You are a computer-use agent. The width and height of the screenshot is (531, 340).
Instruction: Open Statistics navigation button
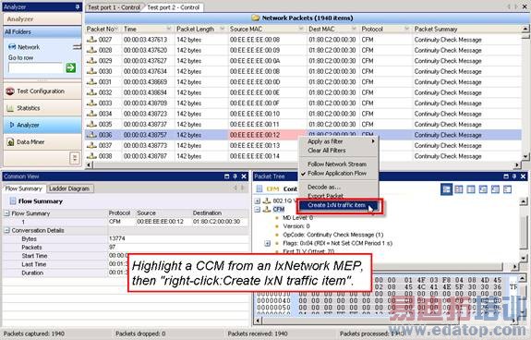pos(42,108)
